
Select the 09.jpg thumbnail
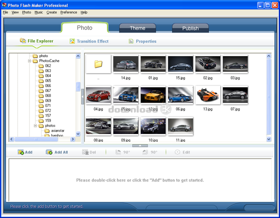click(x=126, y=126)
